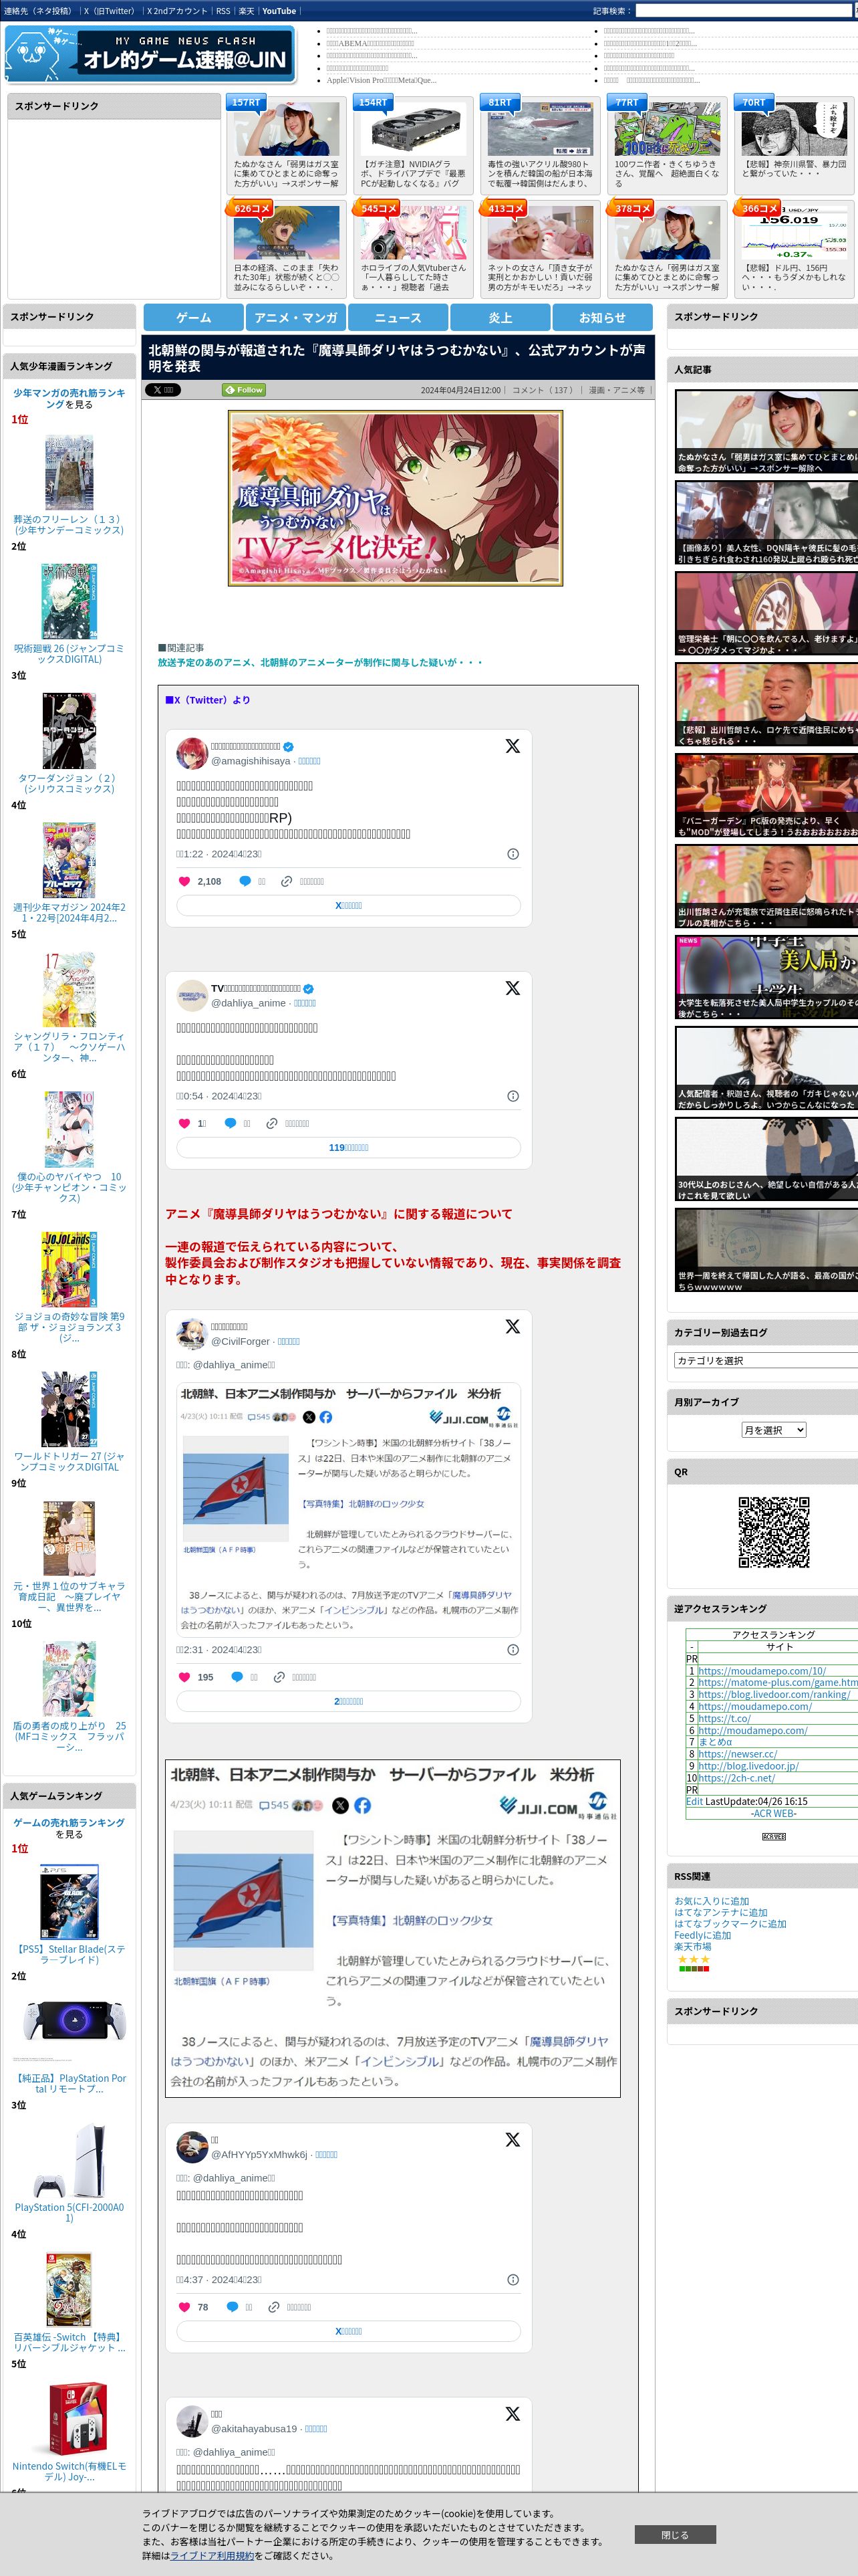This screenshot has width=858, height=2576.
Task: Open X logo on CivilForger tweet
Action: [513, 1326]
